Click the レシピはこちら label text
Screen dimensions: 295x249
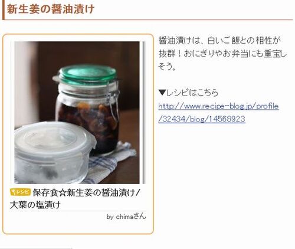(192, 93)
